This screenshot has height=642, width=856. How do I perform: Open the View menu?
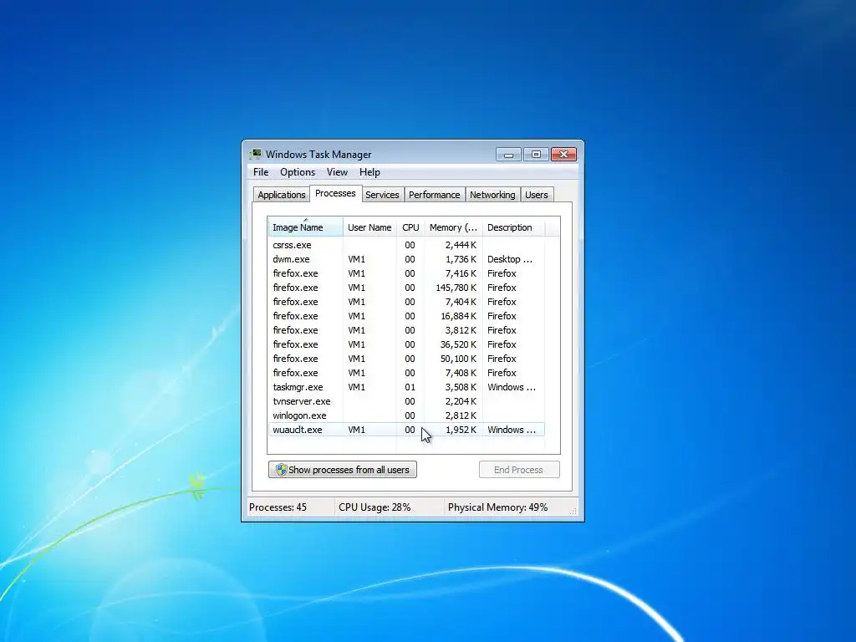[x=337, y=172]
